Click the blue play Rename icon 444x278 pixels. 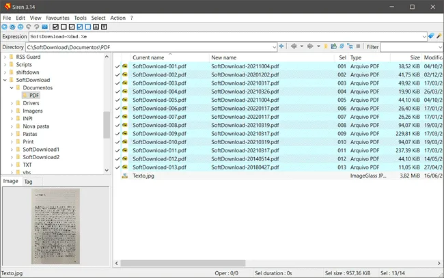tap(5, 27)
